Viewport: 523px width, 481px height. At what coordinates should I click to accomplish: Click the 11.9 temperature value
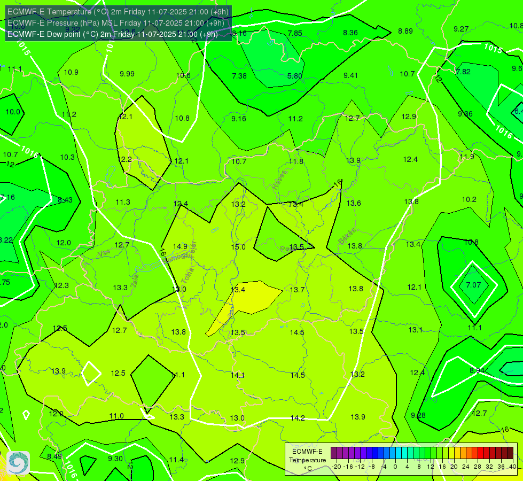467,157
